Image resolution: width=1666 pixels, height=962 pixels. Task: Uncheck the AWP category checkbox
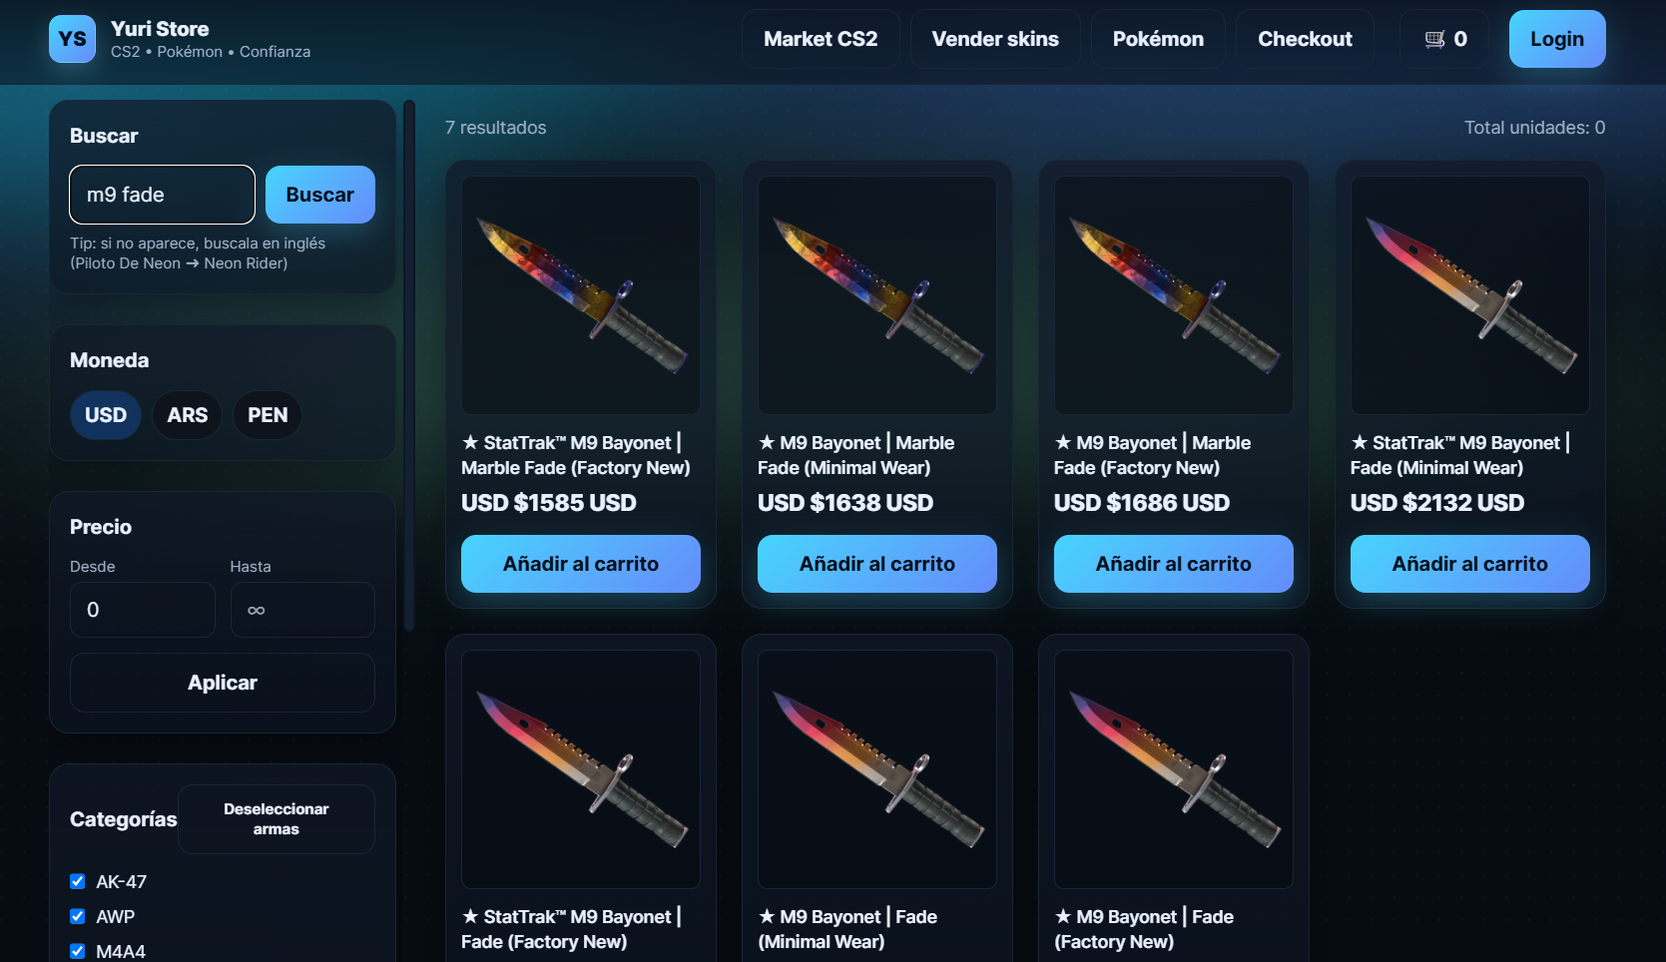pyautogui.click(x=77, y=916)
